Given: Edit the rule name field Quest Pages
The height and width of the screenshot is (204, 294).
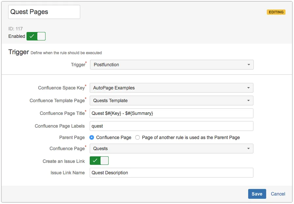Looking at the screenshot, I should [x=44, y=12].
